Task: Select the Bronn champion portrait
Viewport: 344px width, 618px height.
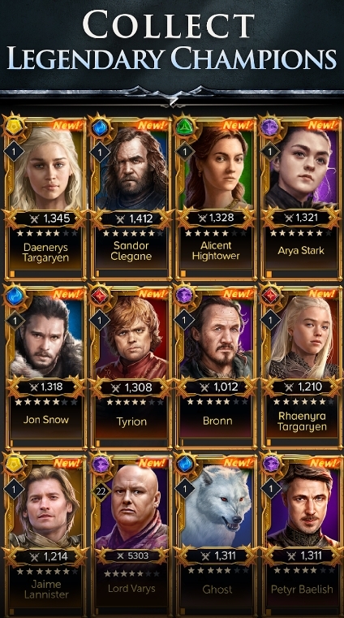Action: [x=217, y=338]
